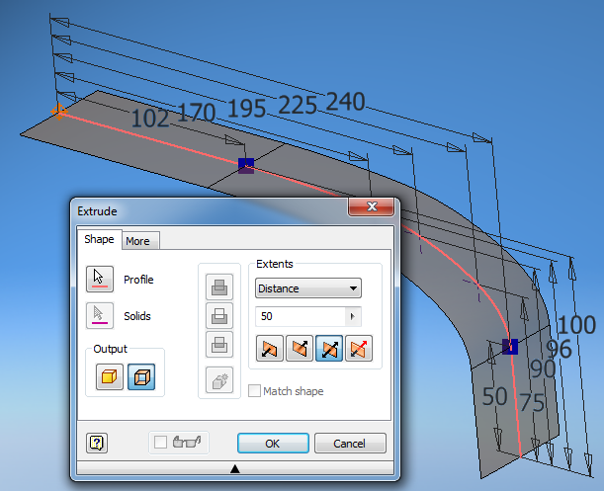604x491 pixels.
Task: Click the distance value field showing 50
Action: click(301, 316)
